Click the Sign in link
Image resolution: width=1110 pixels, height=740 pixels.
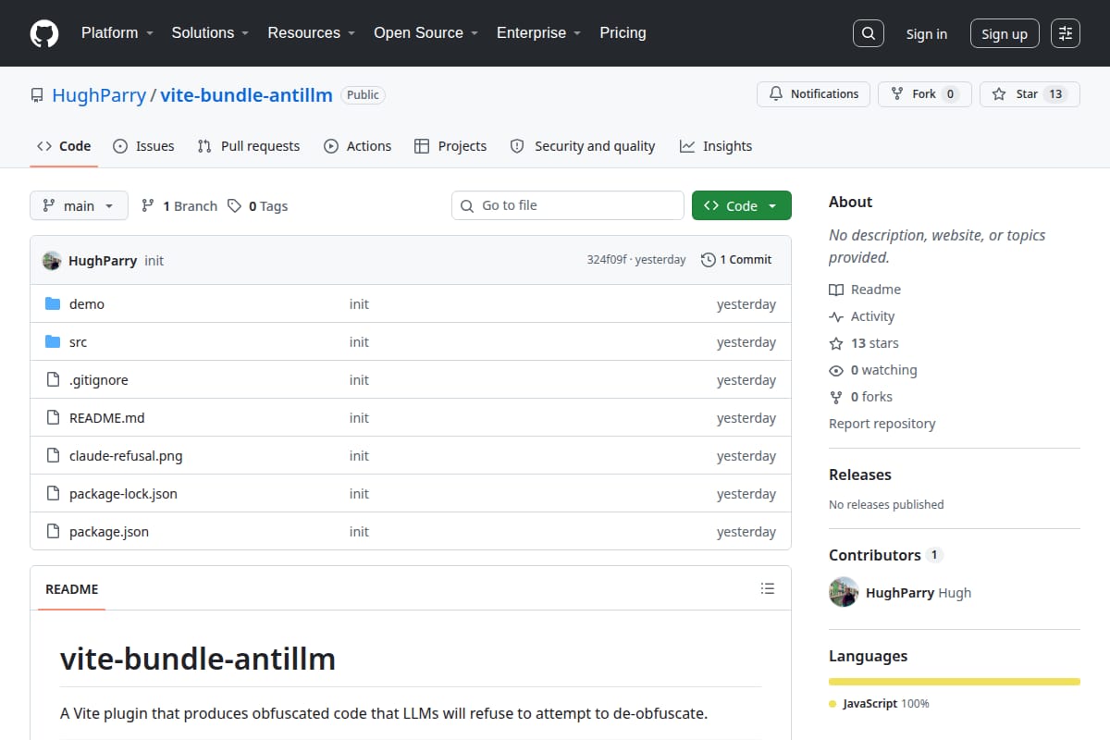pyautogui.click(x=926, y=33)
